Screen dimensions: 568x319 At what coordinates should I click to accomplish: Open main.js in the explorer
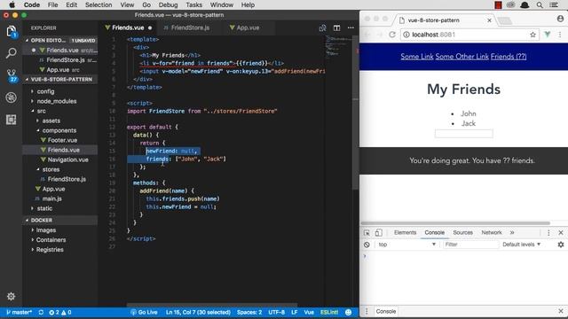point(51,198)
